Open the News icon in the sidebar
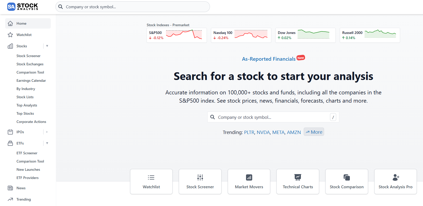423x206 pixels. coord(10,188)
